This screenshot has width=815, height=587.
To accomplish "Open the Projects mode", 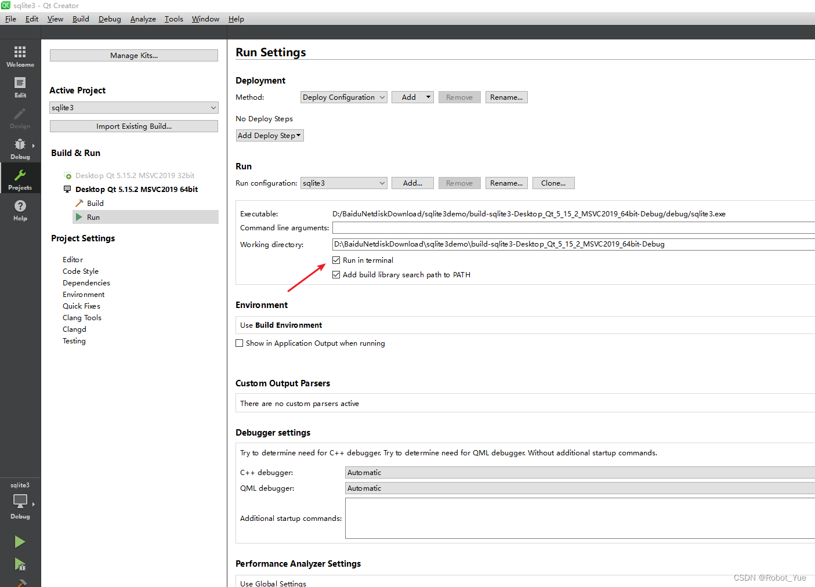I will [x=20, y=179].
